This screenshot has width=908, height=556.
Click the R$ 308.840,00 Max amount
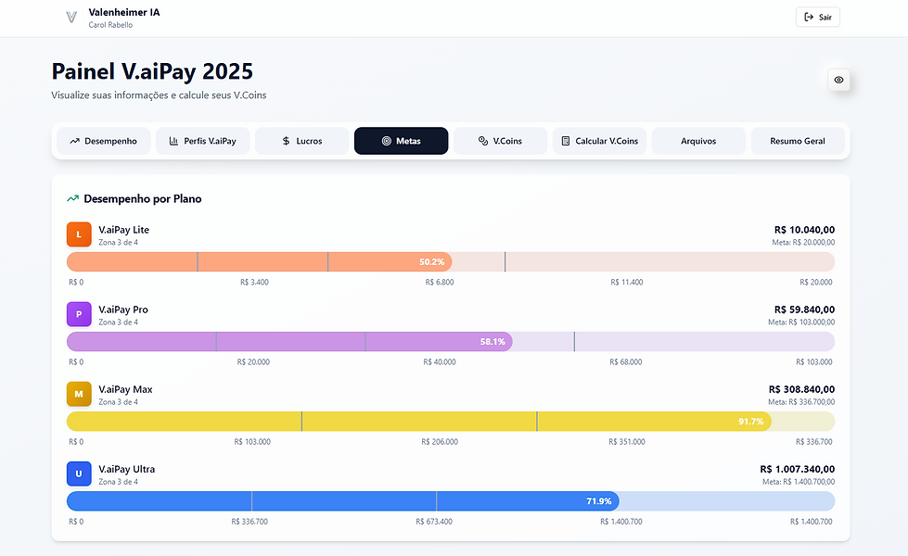coord(801,389)
